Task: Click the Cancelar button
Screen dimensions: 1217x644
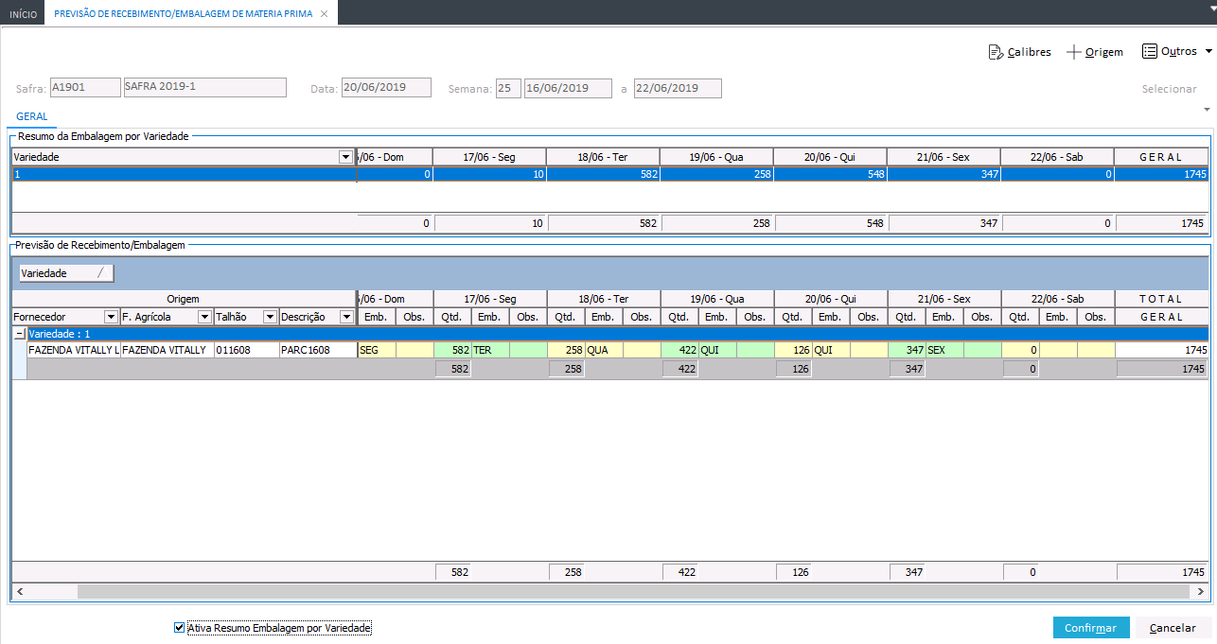Action: click(x=1173, y=628)
